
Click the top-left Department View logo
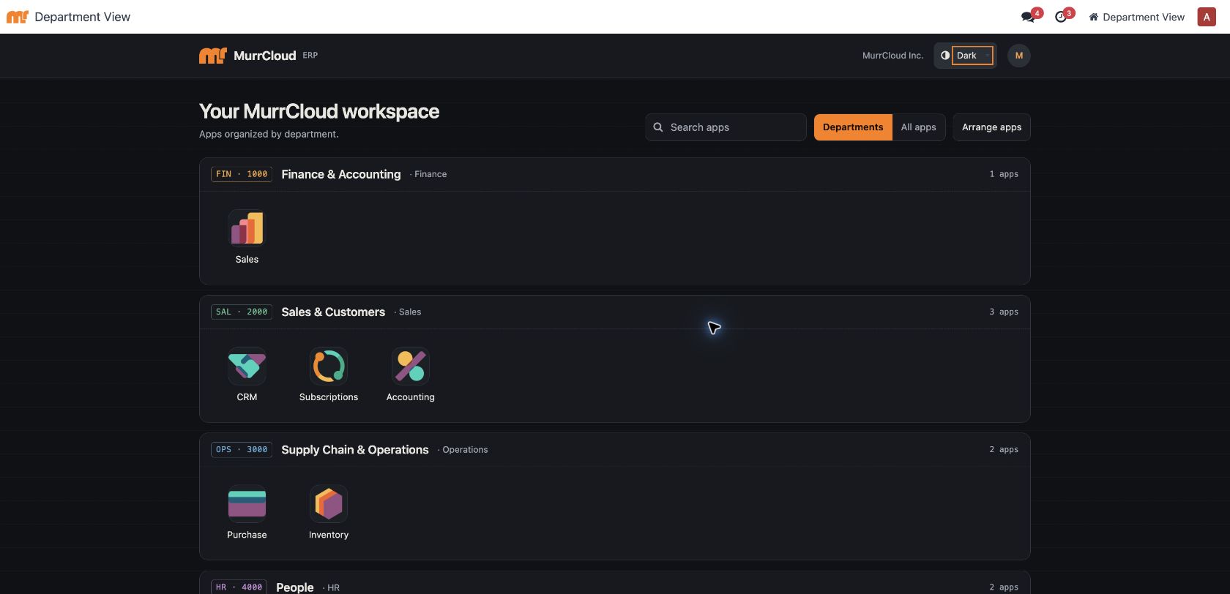(x=17, y=17)
